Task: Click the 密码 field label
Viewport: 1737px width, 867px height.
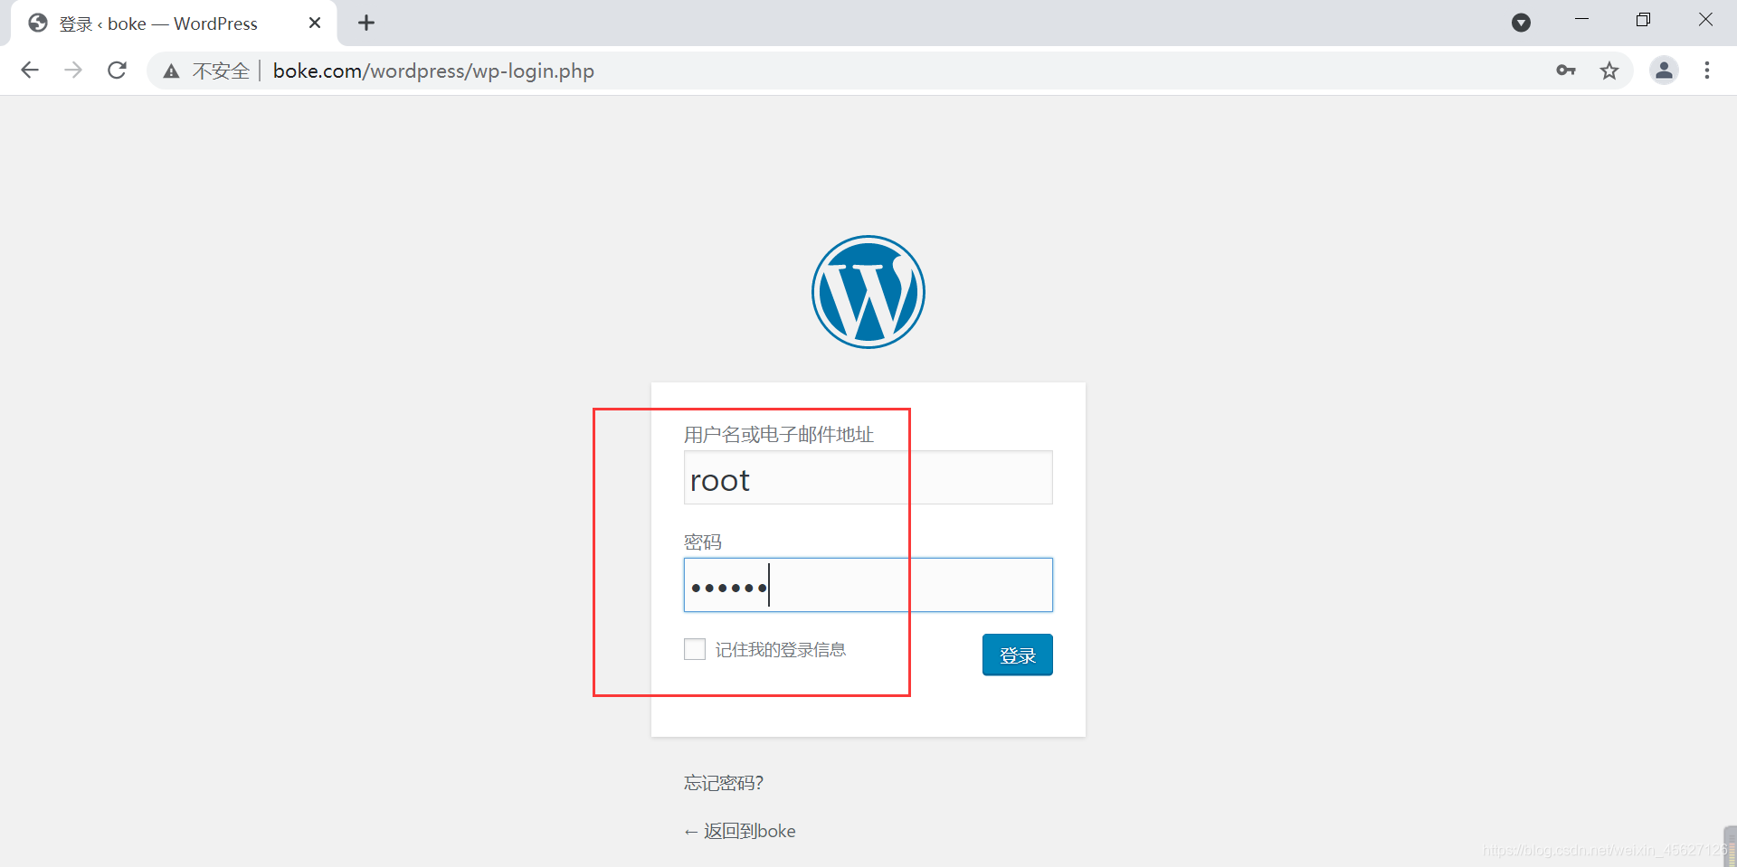Action: point(703,542)
